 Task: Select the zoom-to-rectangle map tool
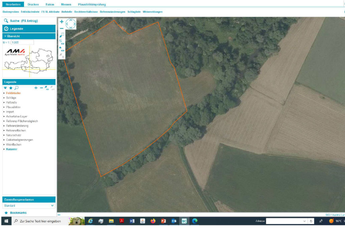coord(62,35)
